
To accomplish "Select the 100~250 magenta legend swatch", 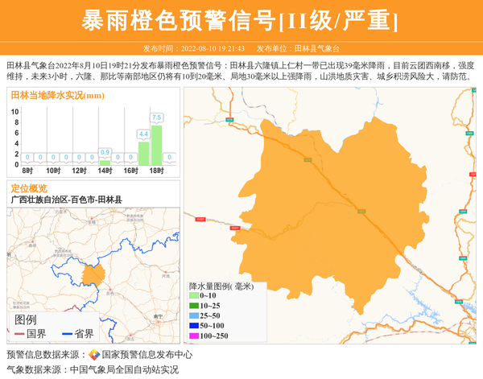I will point(193,336).
